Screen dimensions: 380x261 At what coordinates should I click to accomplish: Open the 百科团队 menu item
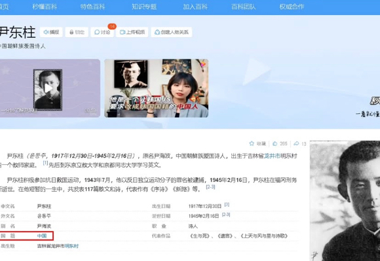point(243,7)
